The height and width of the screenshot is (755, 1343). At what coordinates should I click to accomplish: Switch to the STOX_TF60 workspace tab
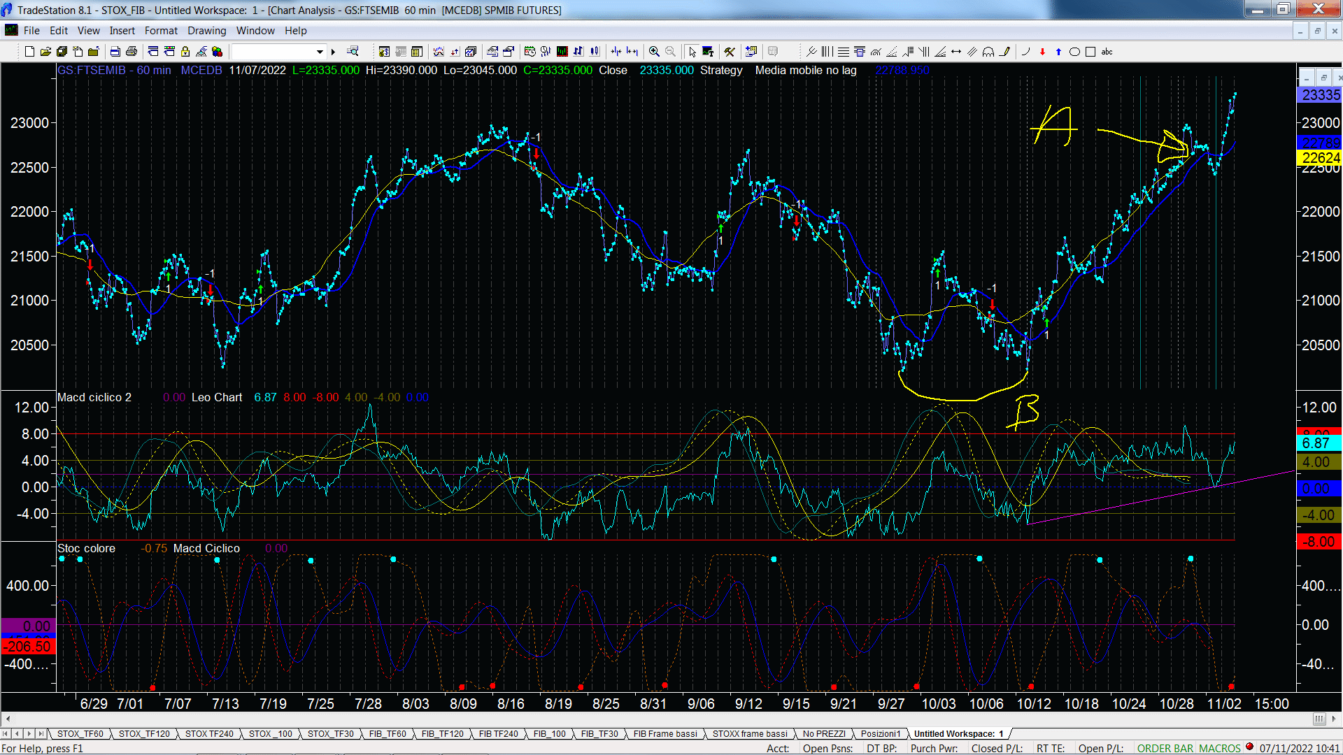80,734
